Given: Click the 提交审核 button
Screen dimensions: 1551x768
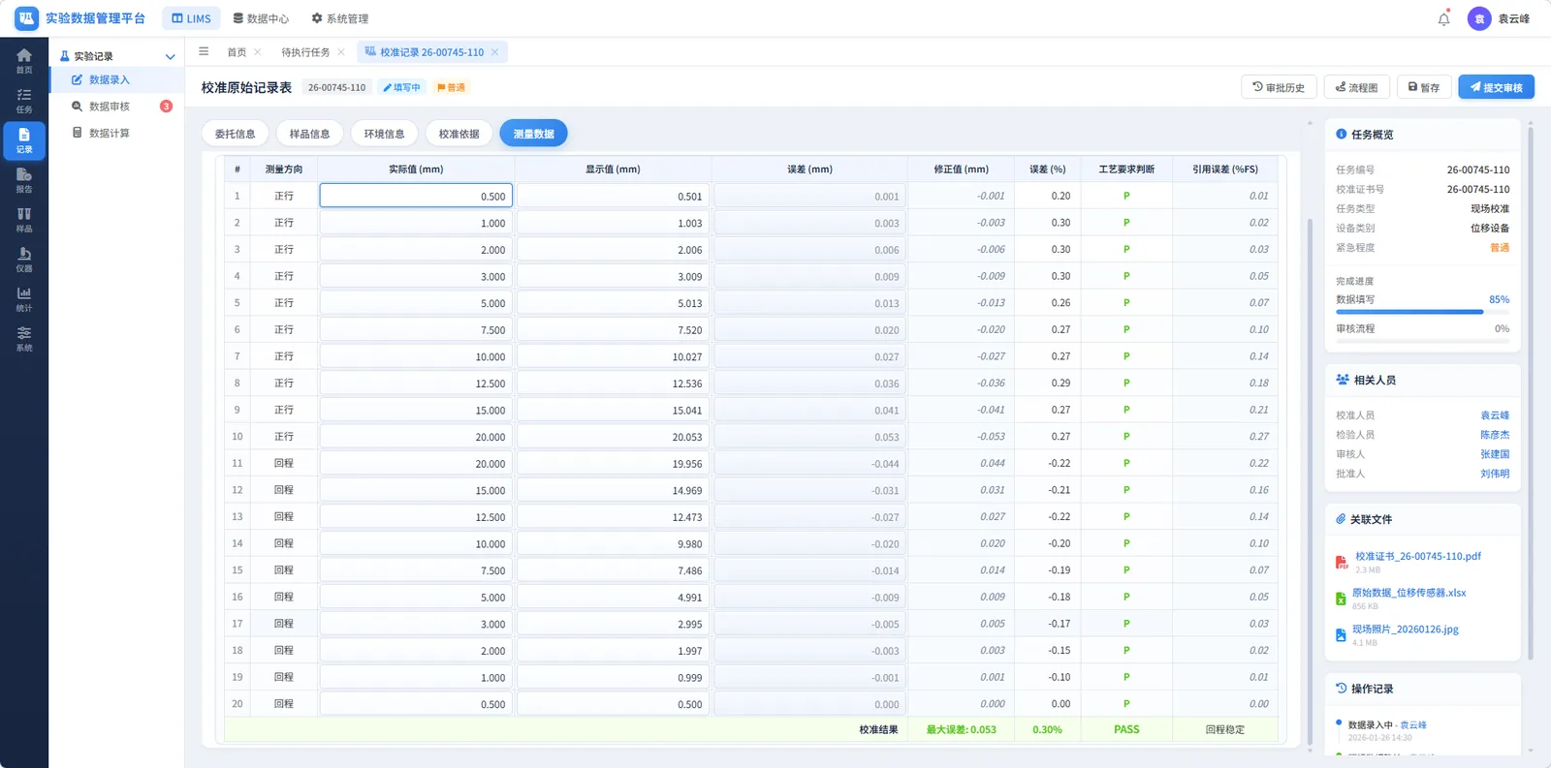Looking at the screenshot, I should [x=1496, y=87].
